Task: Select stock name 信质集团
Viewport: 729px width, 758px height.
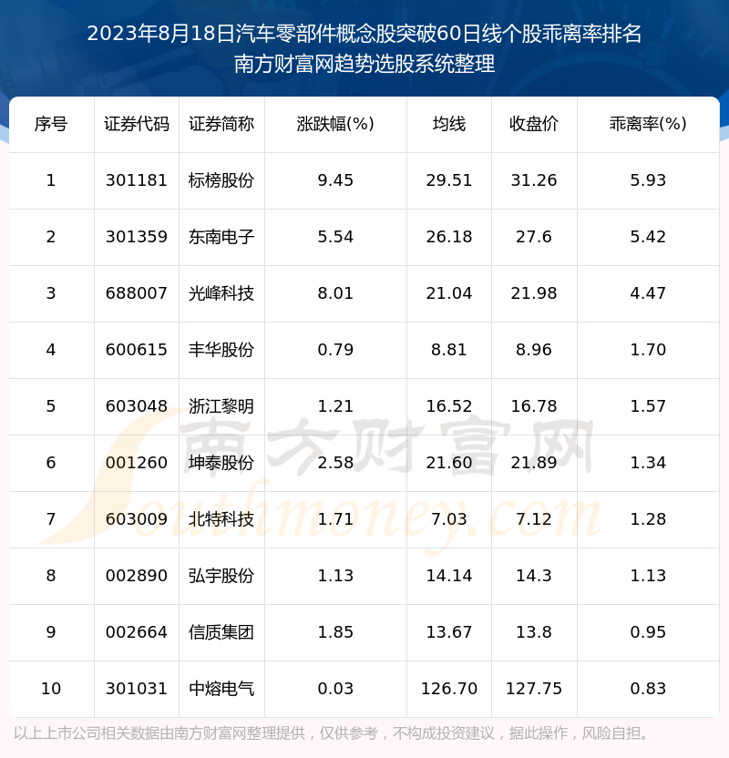Action: 221,632
